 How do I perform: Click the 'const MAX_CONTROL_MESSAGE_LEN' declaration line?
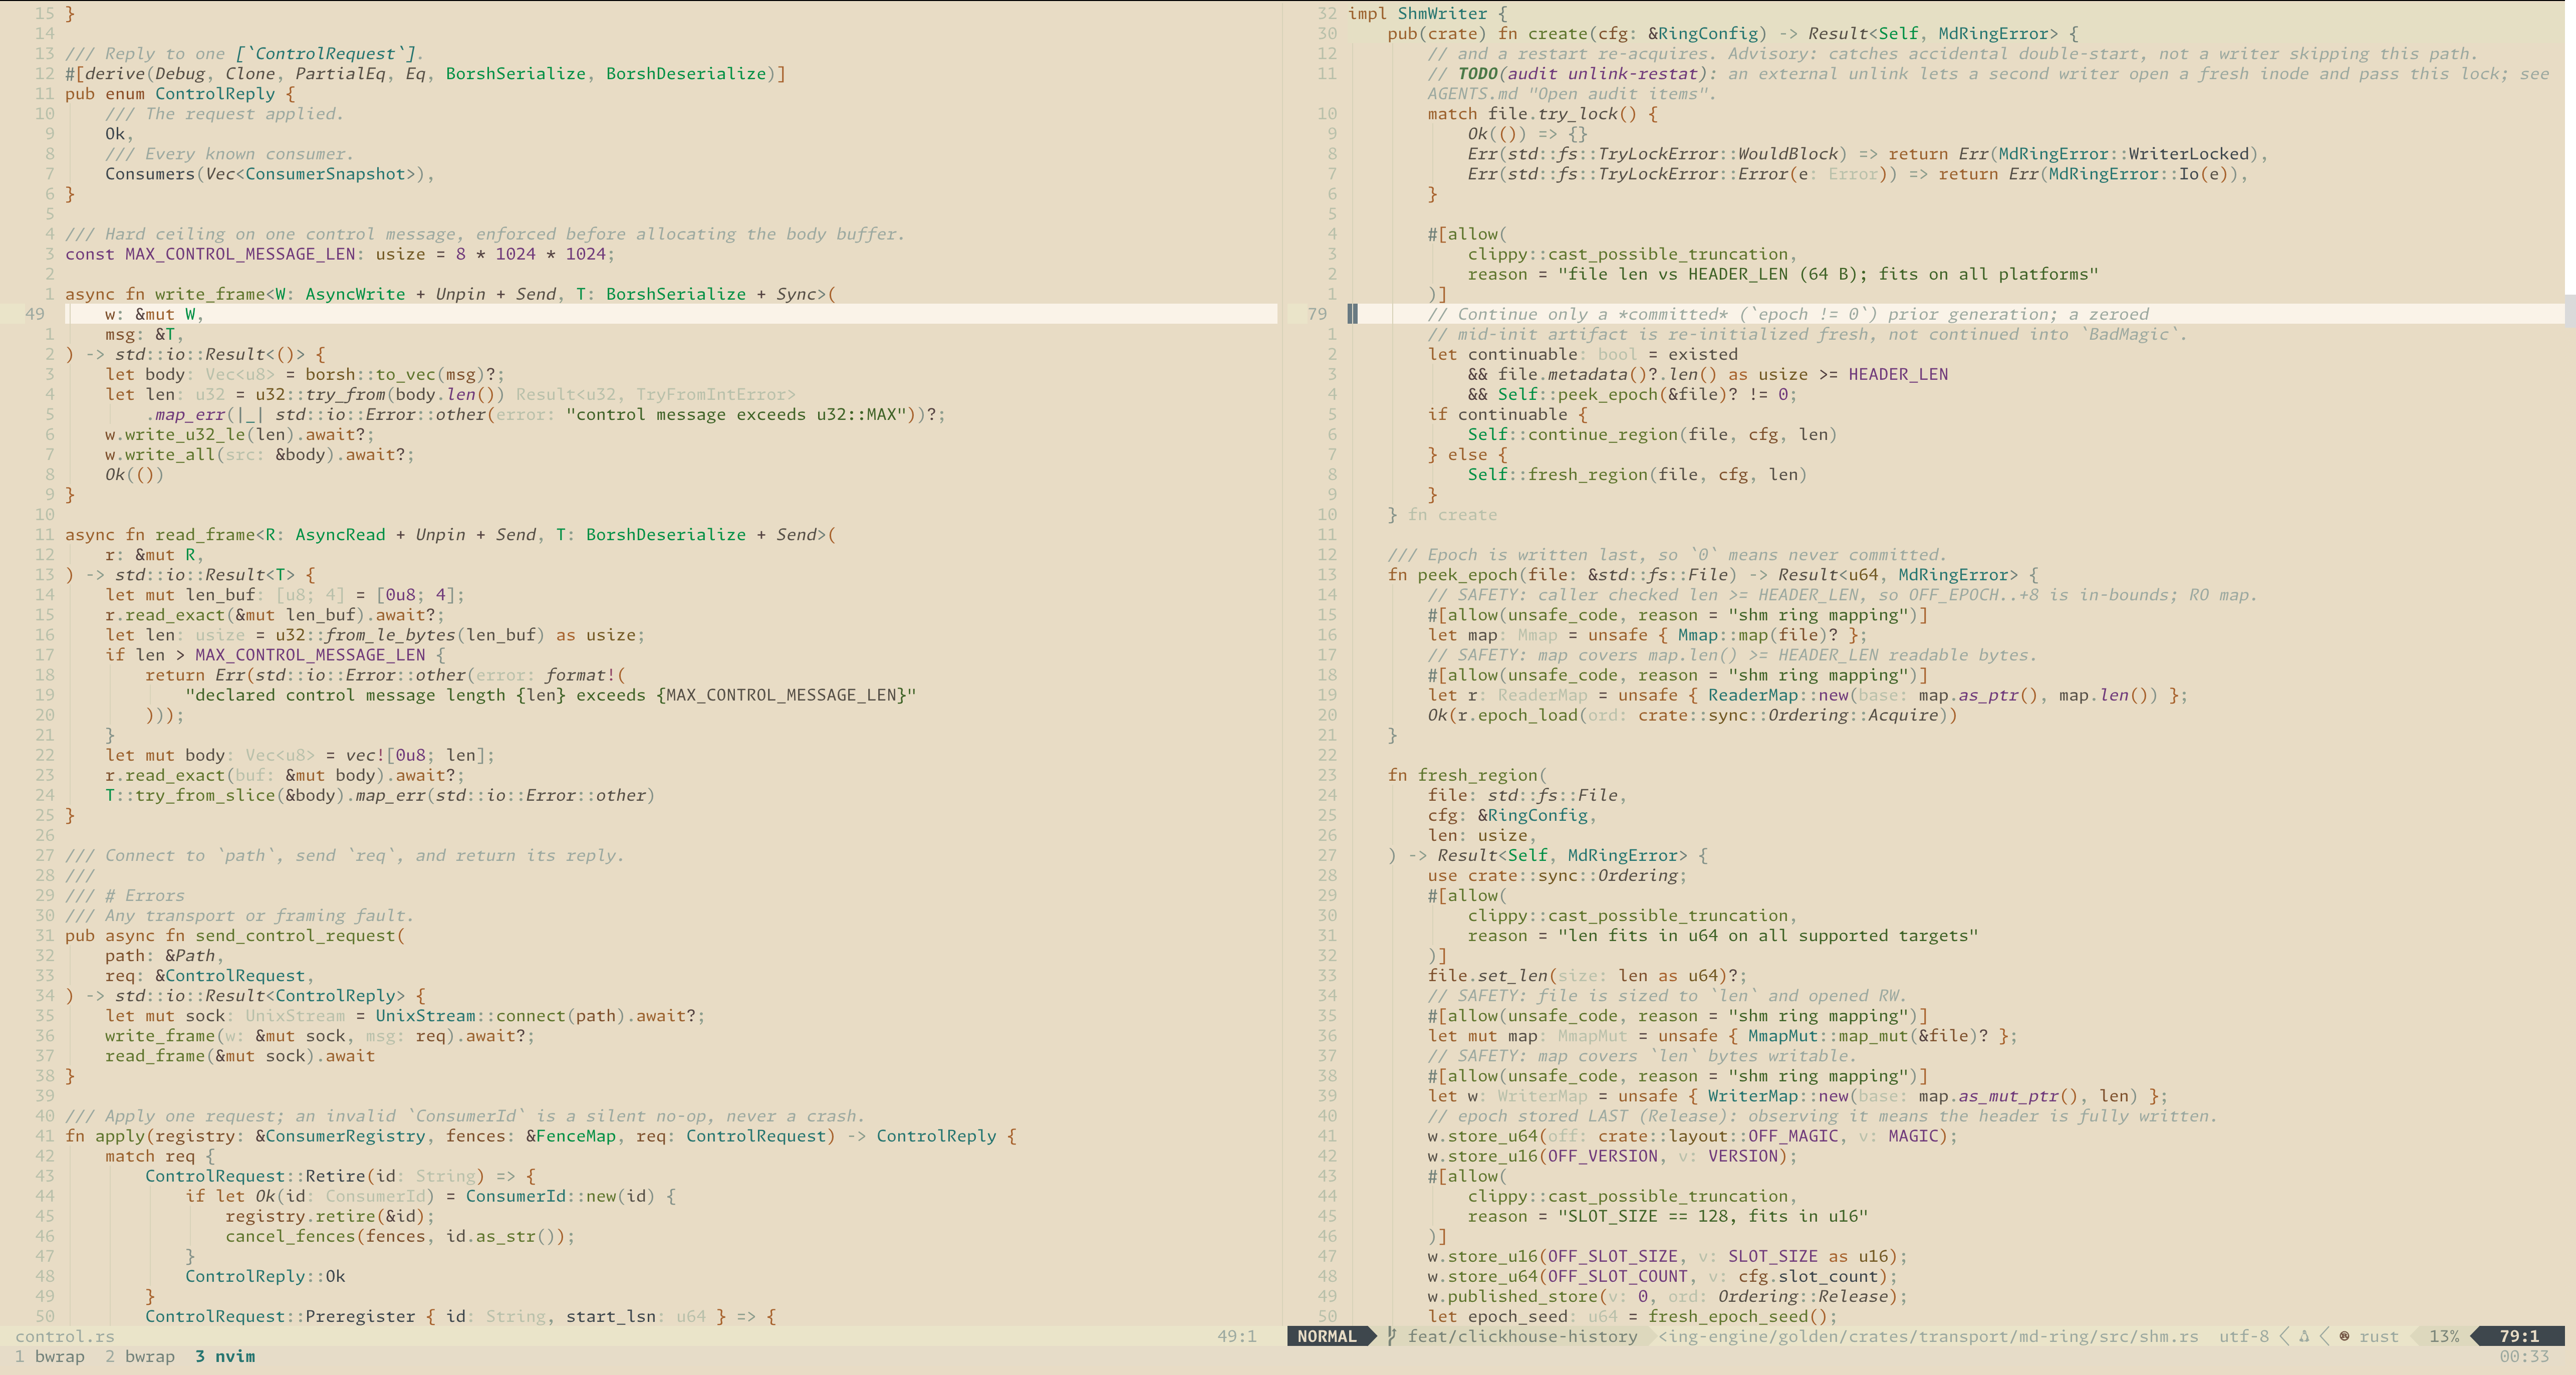(340, 254)
